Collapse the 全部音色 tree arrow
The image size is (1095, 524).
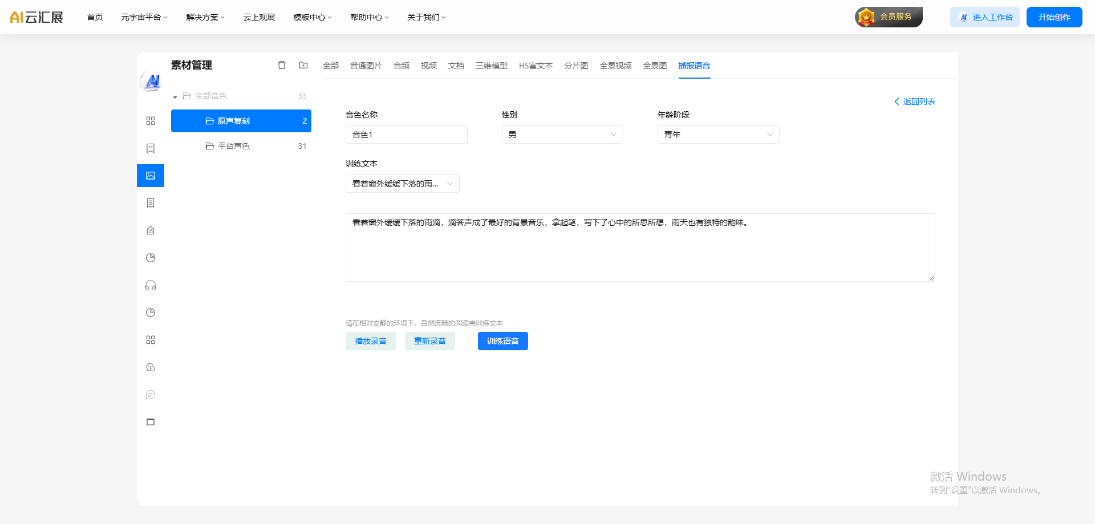coord(175,97)
